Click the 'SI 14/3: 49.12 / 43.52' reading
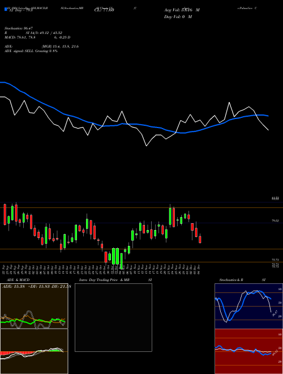Viewport: 283px width, 374px height. click(44, 33)
